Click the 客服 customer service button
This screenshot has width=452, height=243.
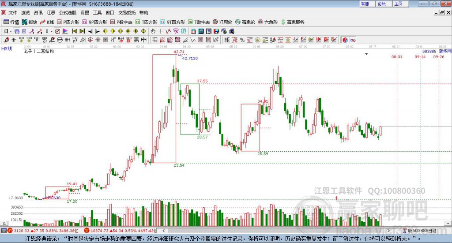click(x=367, y=4)
